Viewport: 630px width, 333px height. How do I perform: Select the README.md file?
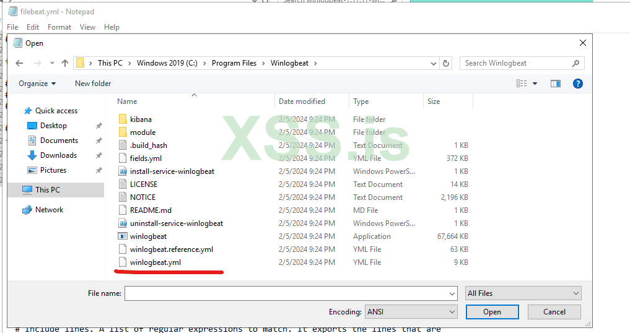tap(151, 210)
